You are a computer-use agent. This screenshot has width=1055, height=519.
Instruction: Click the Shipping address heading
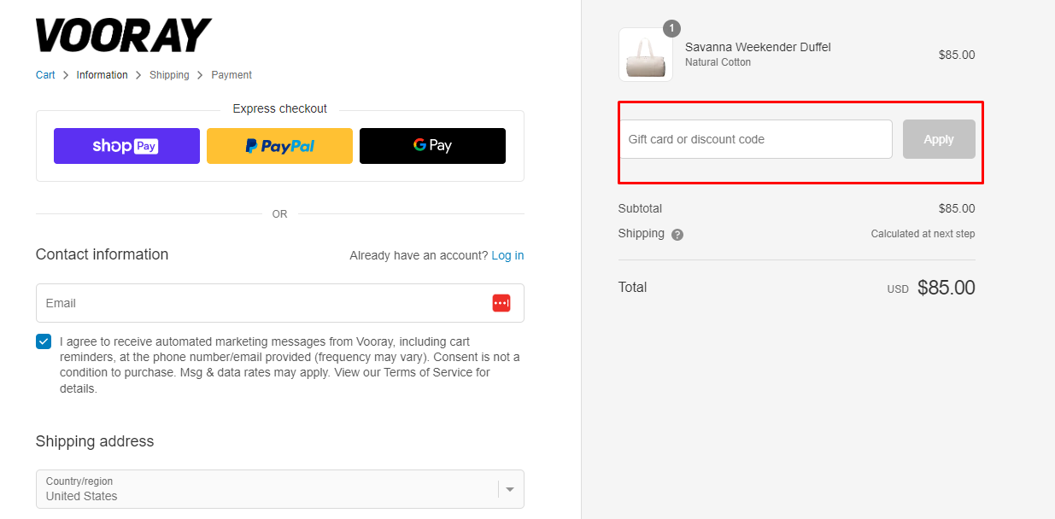coord(95,441)
